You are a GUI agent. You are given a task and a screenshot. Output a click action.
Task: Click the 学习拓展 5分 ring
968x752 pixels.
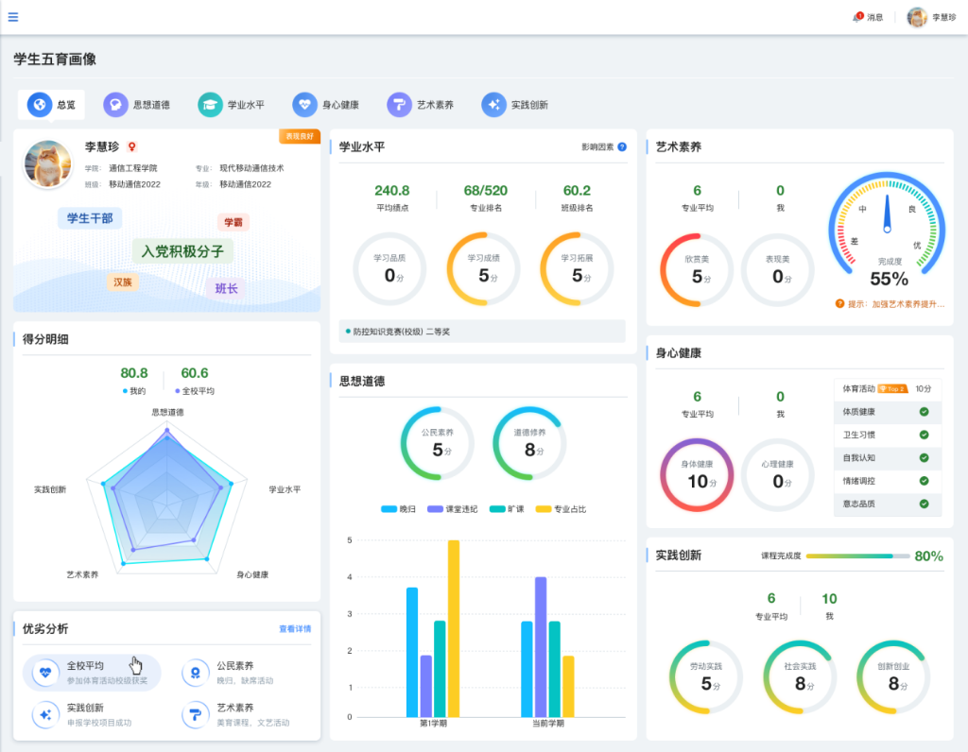pos(577,269)
